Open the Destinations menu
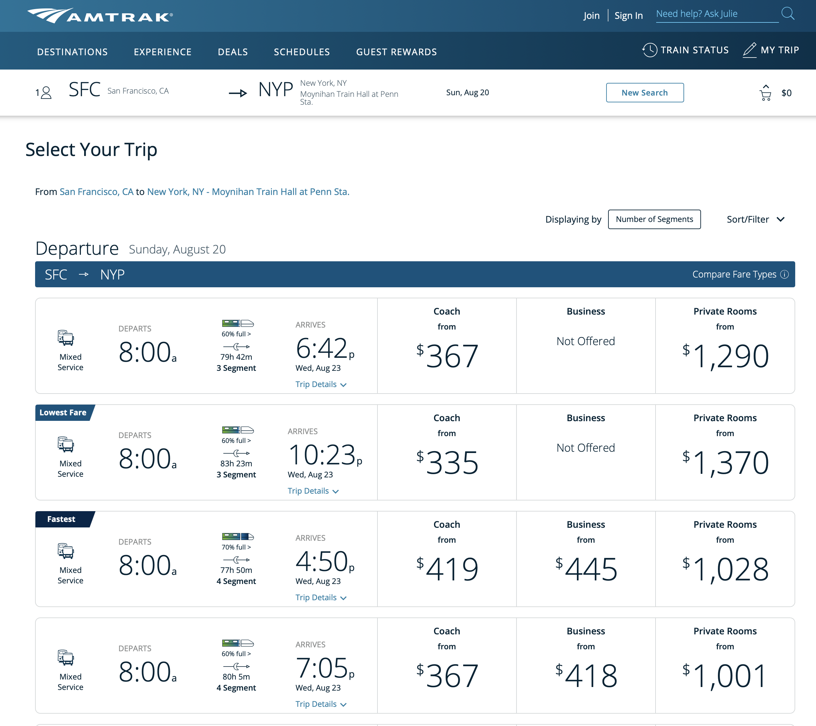The width and height of the screenshot is (816, 726). [x=72, y=52]
